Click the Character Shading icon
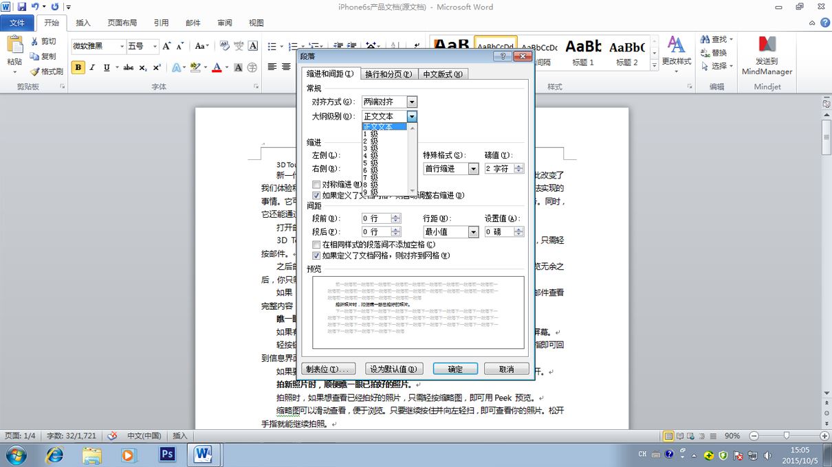Viewport: 832px width, 467px height. pos(239,67)
